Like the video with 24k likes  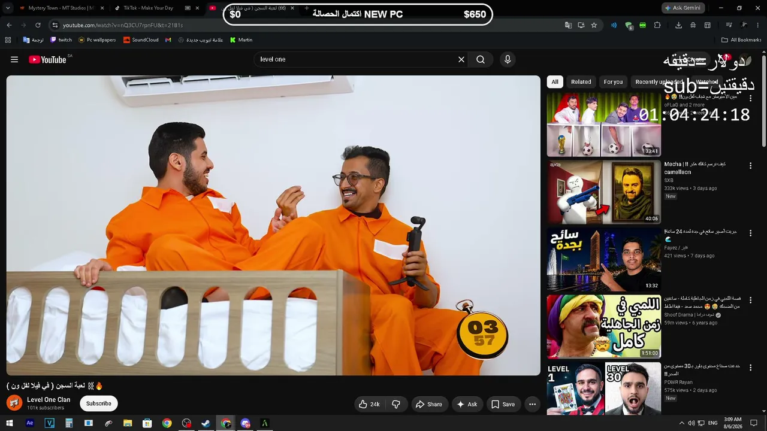(x=369, y=404)
